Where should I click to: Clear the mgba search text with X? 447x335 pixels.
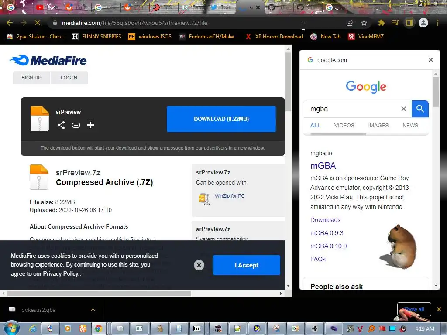click(404, 109)
